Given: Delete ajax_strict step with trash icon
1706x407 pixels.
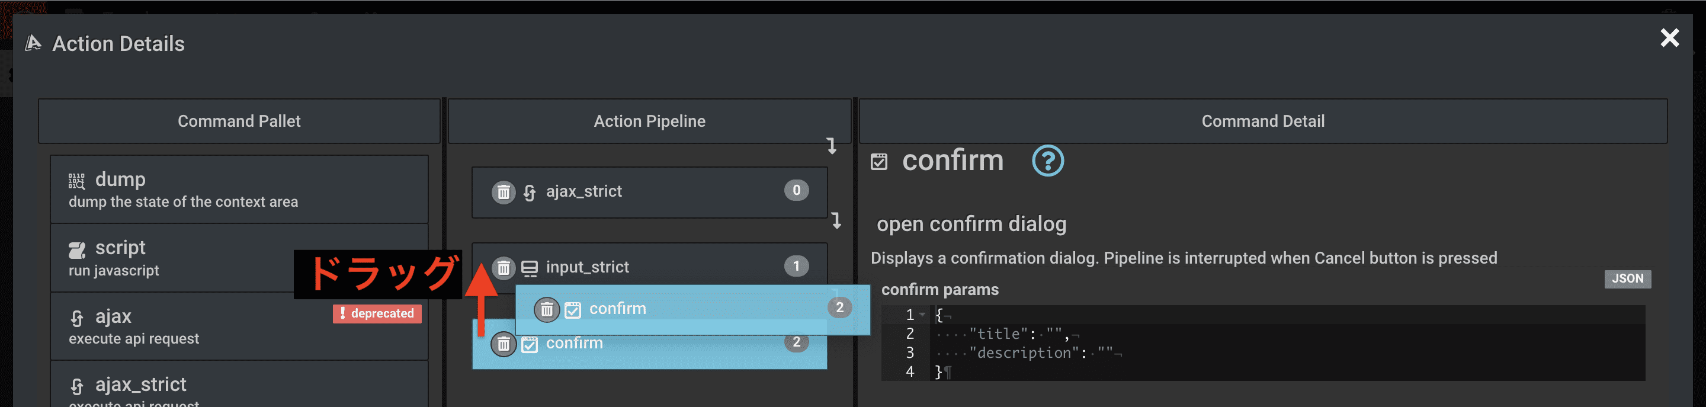Looking at the screenshot, I should tap(504, 192).
